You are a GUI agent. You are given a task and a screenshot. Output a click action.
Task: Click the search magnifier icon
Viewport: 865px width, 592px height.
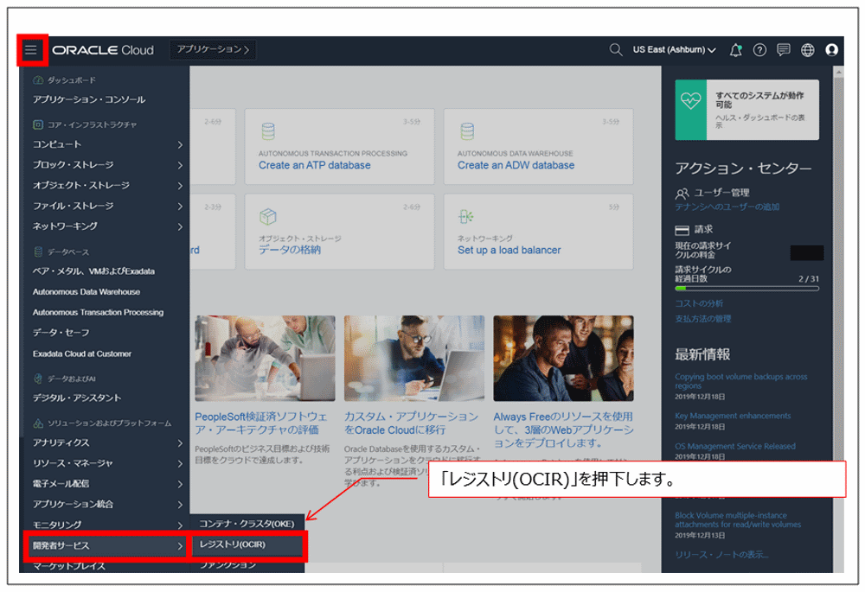point(616,49)
